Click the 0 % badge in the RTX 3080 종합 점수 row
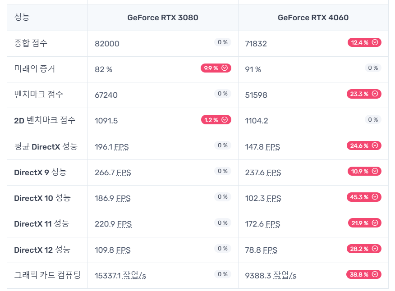Image resolution: width=395 pixels, height=291 pixels. [x=223, y=42]
